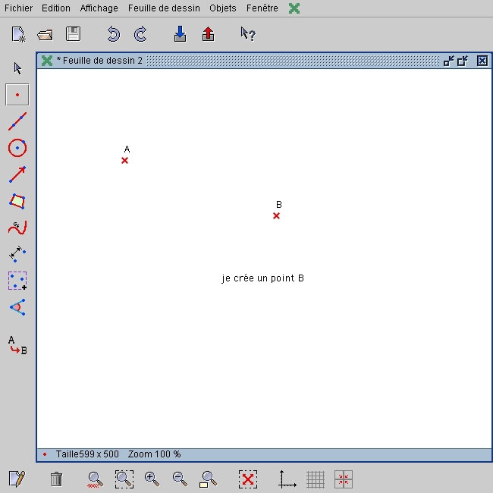493x493 pixels.
Task: Click the trash delete icon
Action: (x=56, y=479)
